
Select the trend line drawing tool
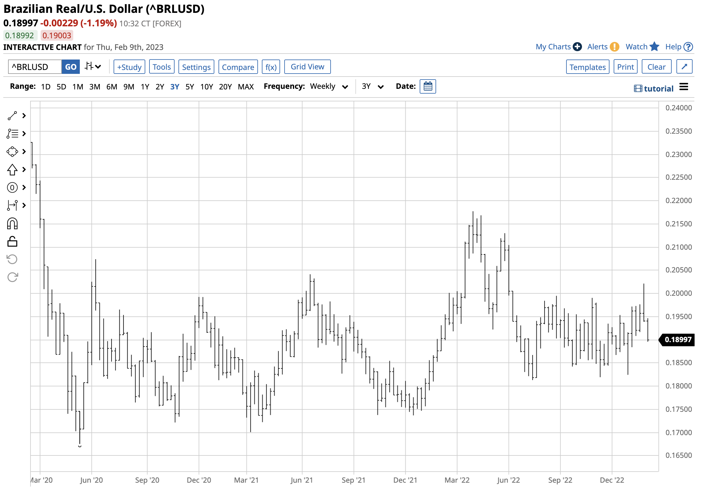click(12, 116)
